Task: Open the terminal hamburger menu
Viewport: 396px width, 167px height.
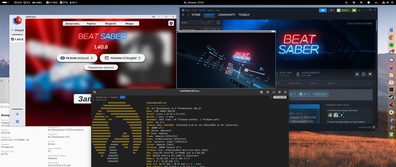Action: (268, 92)
